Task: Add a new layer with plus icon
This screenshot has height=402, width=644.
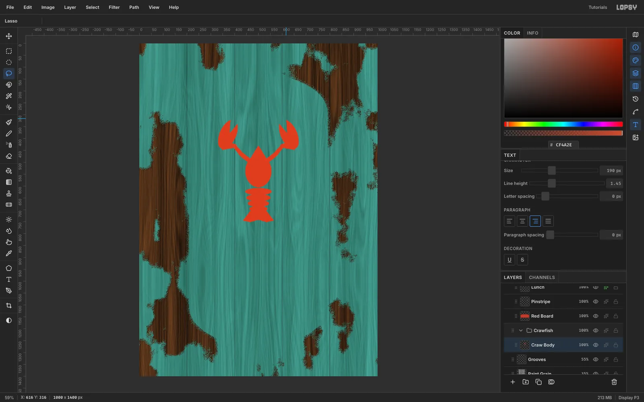Action: [513, 382]
